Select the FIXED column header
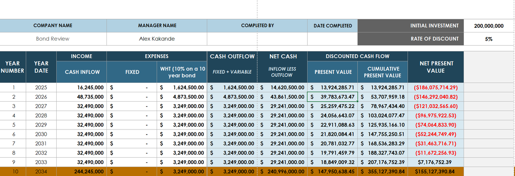515x176 pixels. [x=132, y=72]
